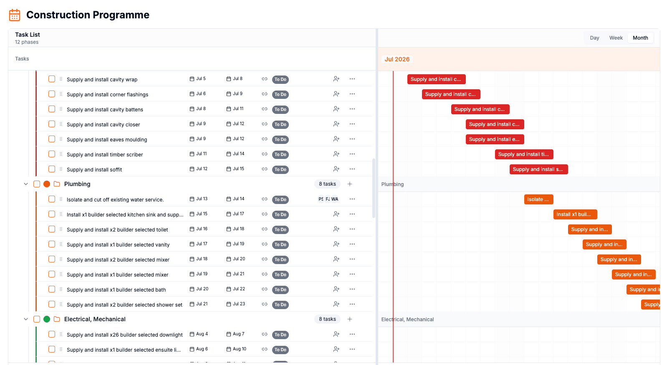Open the three-dot menu for ensuite light task

352,349
